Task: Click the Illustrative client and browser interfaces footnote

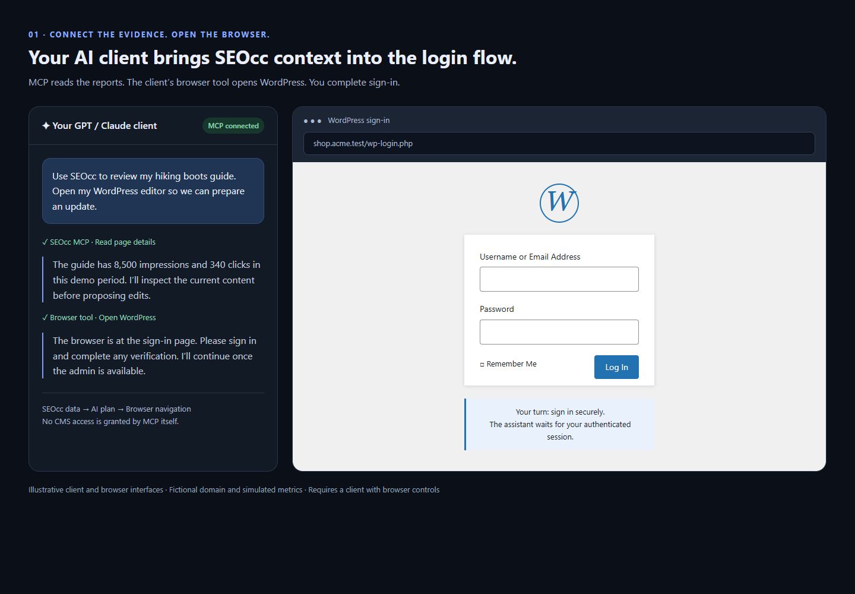Action: point(234,490)
